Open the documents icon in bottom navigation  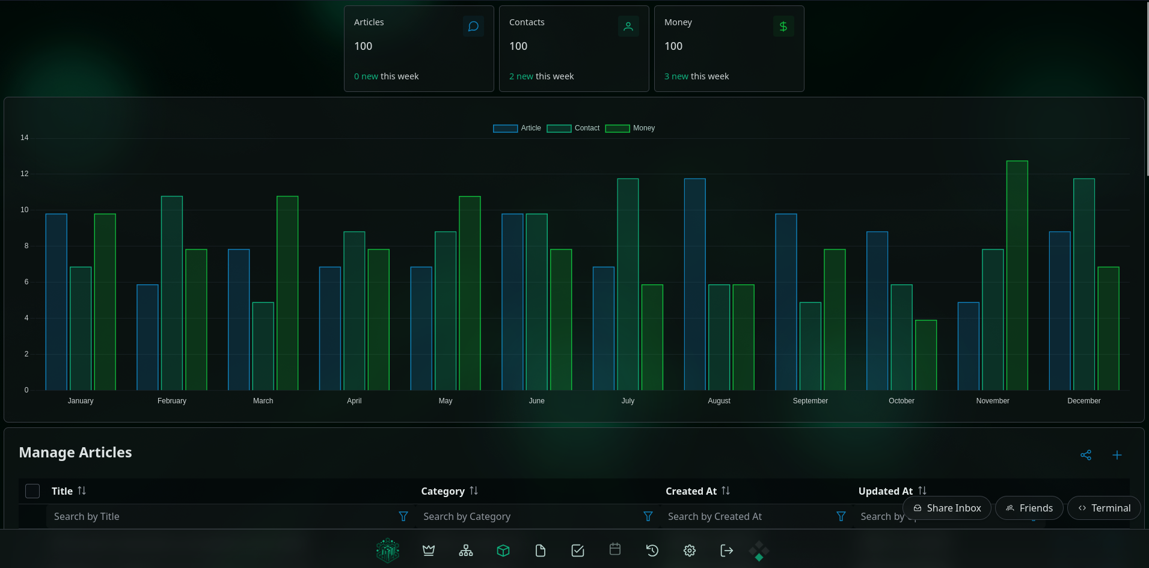(x=541, y=551)
